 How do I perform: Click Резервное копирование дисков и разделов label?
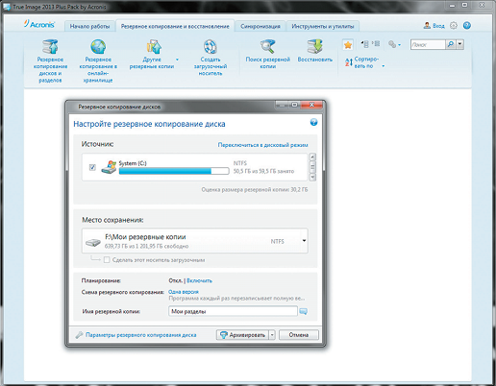tap(50, 70)
